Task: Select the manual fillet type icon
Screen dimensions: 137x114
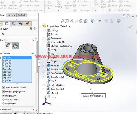Action: tap(9, 46)
